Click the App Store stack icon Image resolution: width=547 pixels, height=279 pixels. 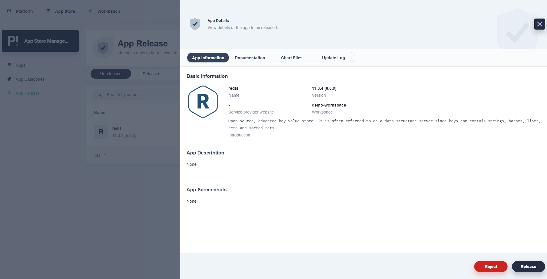(48, 11)
